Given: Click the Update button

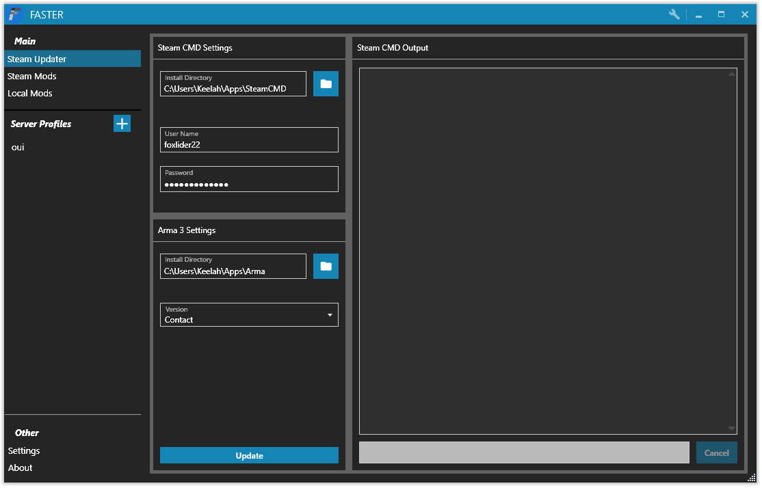Looking at the screenshot, I should [x=249, y=455].
